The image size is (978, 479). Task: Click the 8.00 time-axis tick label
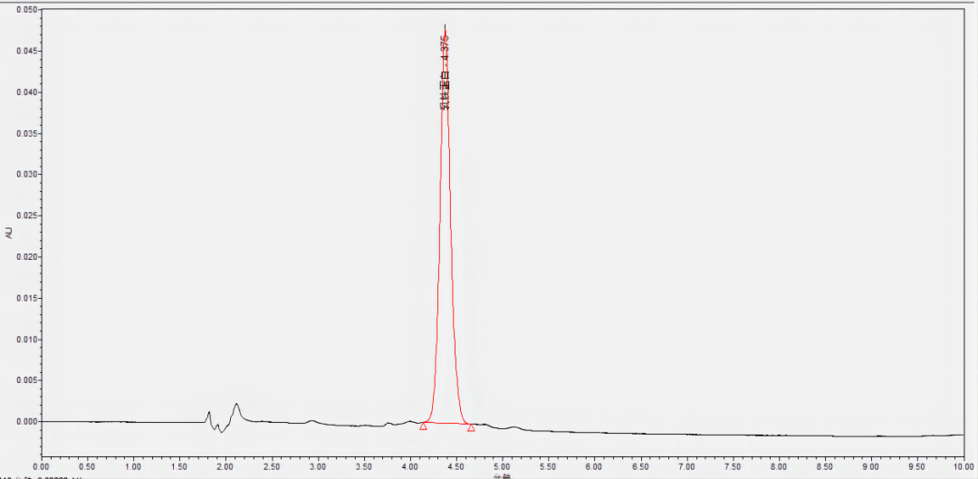pos(780,466)
